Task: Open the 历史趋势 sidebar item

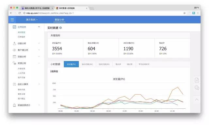Action: [x=22, y=37]
